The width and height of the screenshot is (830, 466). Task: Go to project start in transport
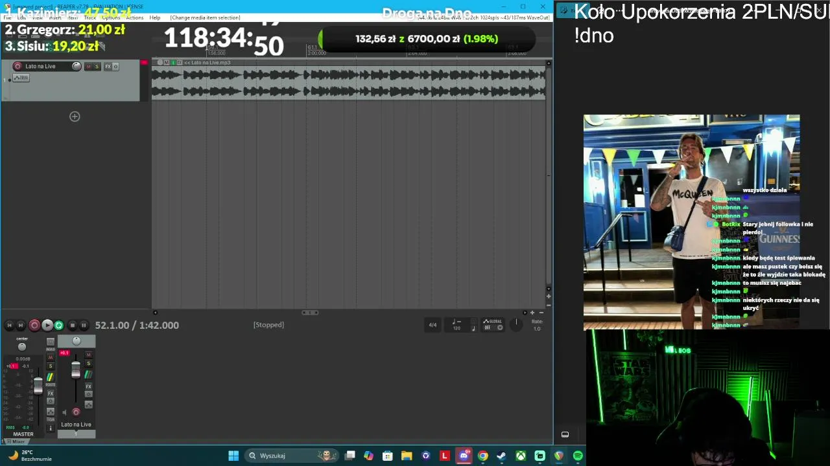pos(9,326)
